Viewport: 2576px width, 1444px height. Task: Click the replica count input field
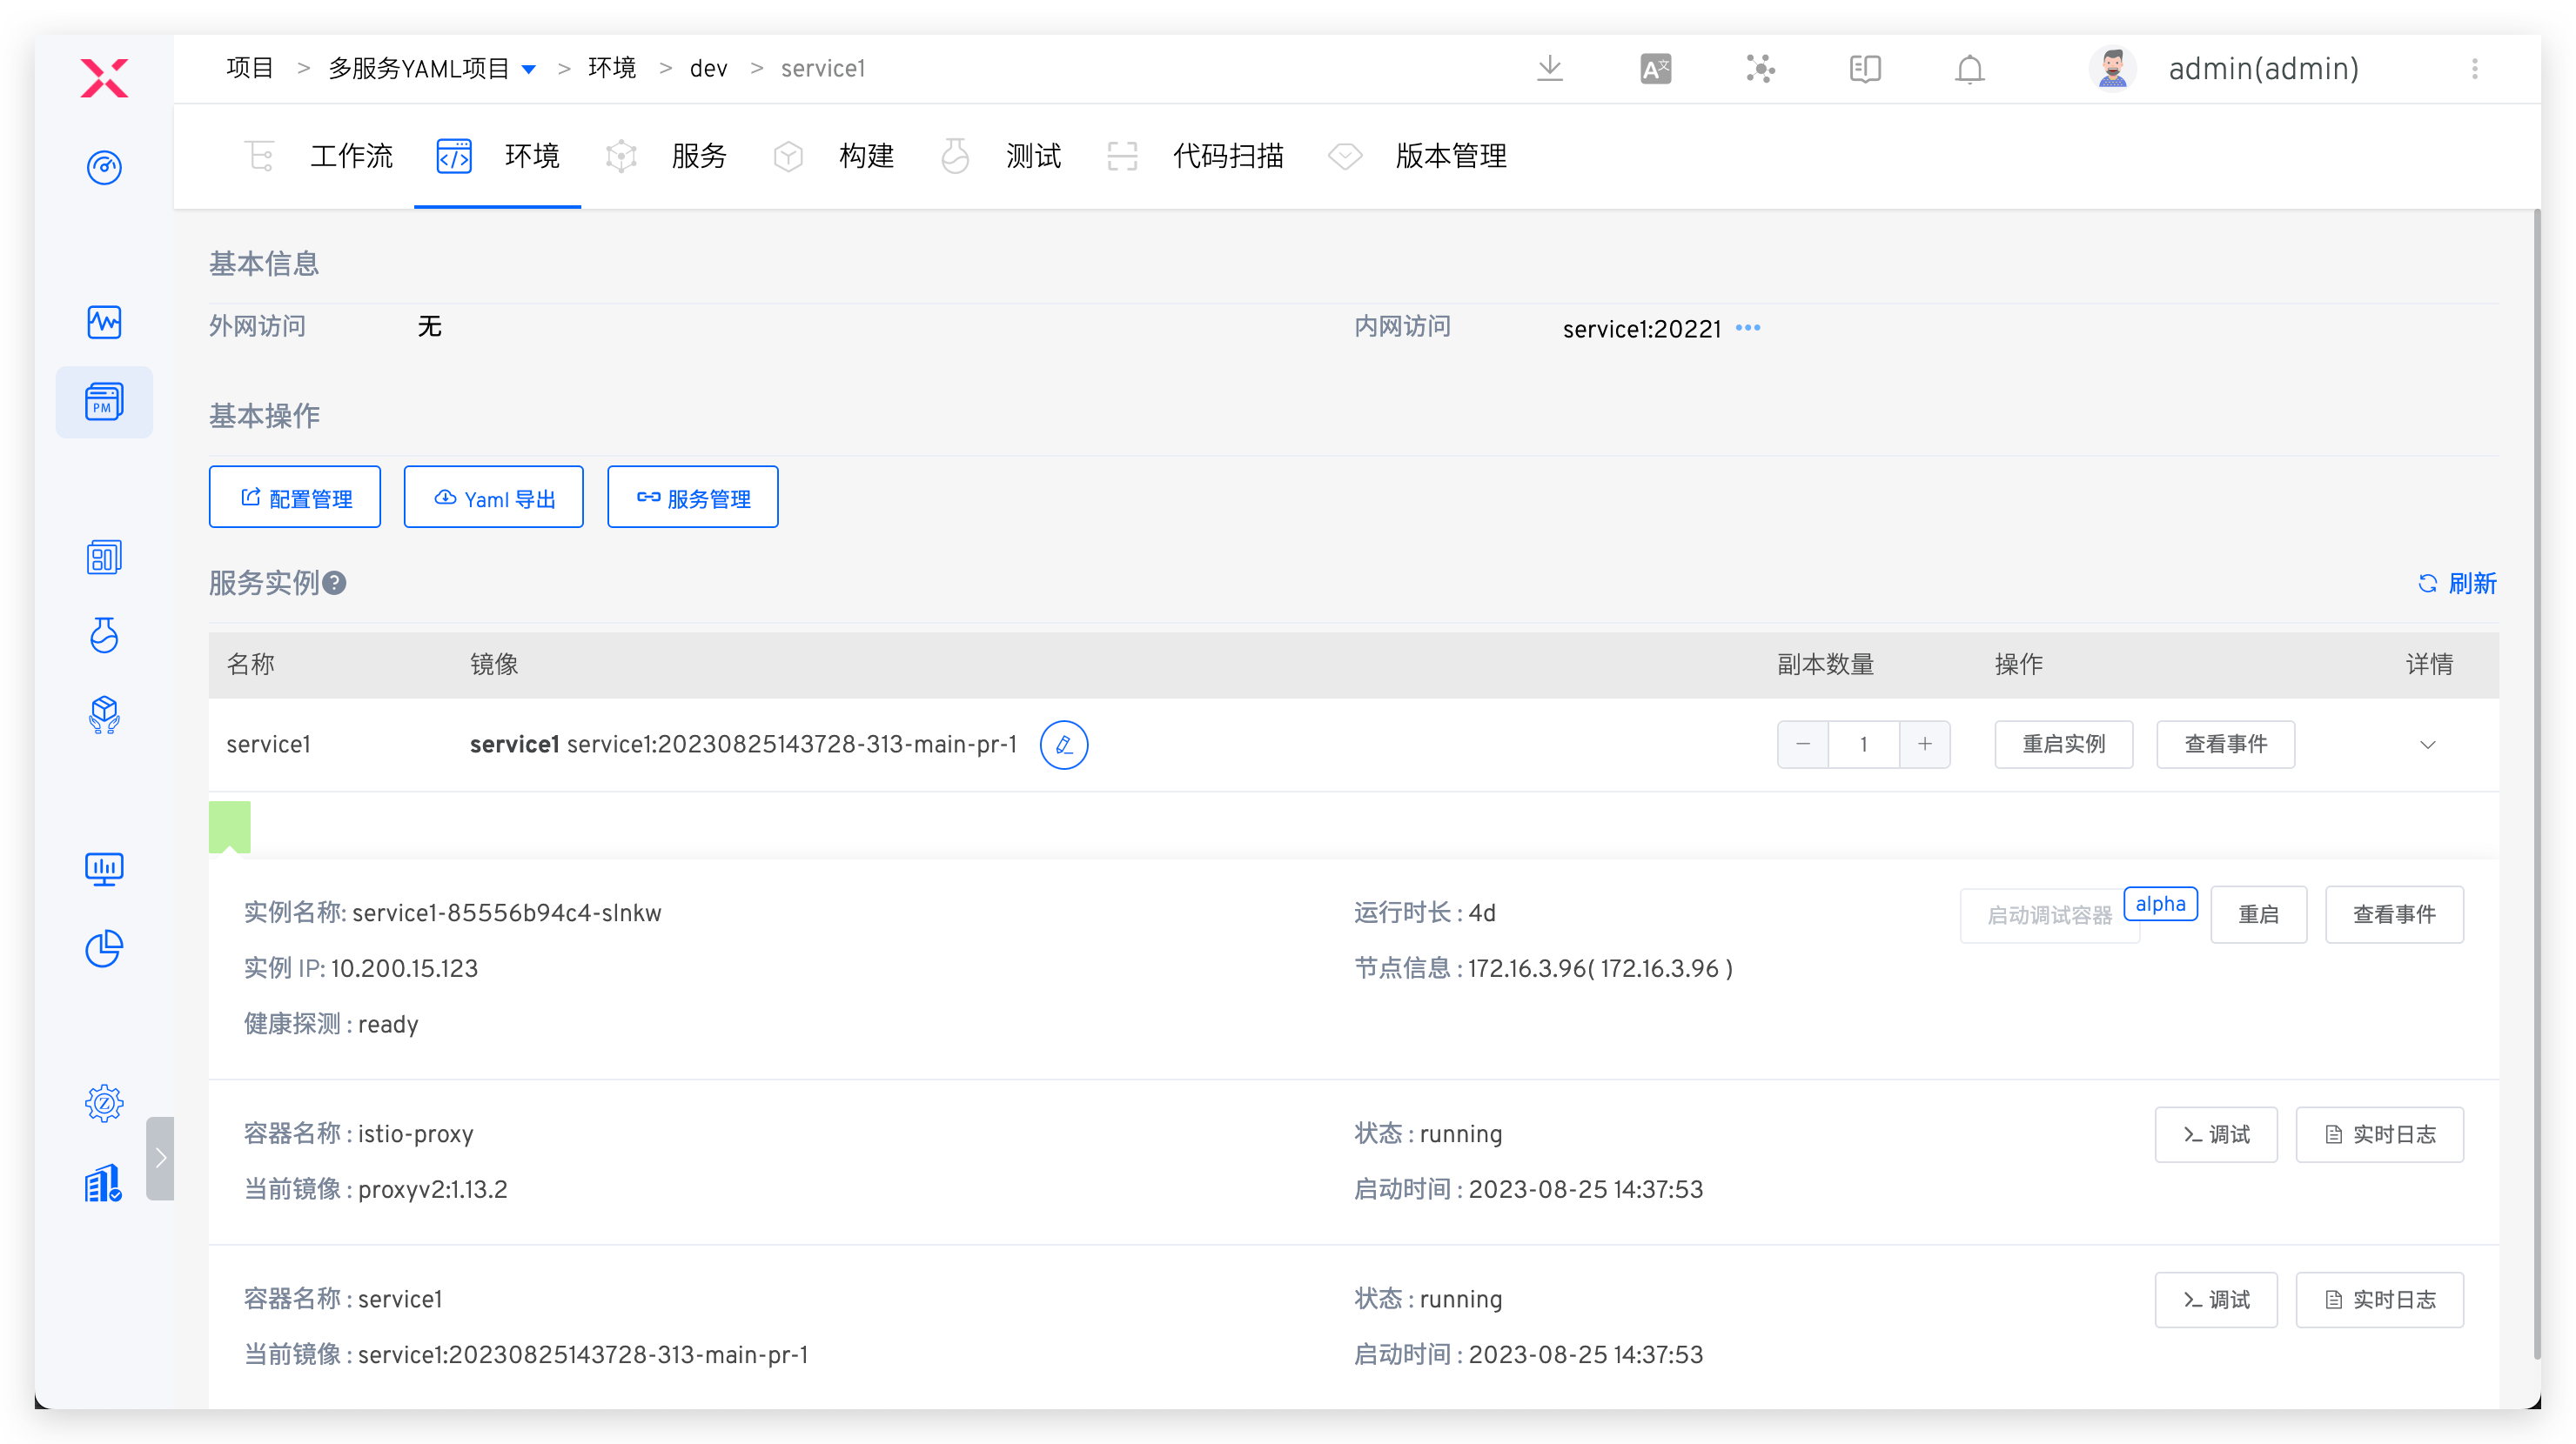click(x=1863, y=745)
